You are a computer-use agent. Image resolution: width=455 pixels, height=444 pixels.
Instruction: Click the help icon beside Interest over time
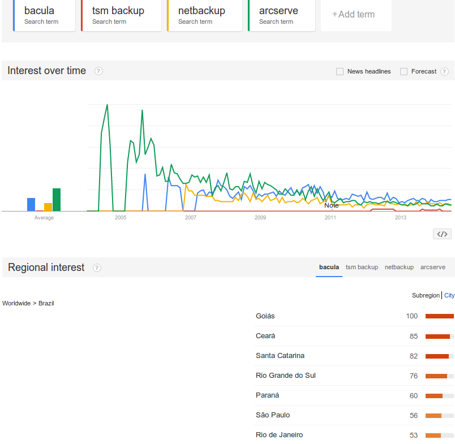[x=98, y=71]
